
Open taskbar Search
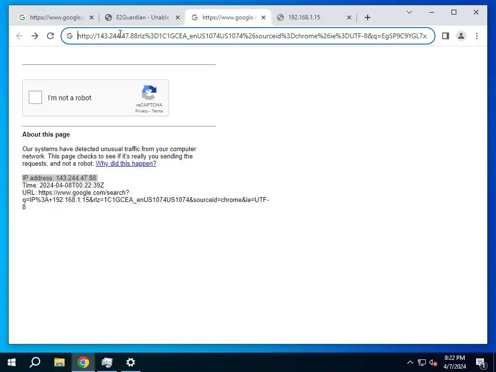pyautogui.click(x=35, y=362)
